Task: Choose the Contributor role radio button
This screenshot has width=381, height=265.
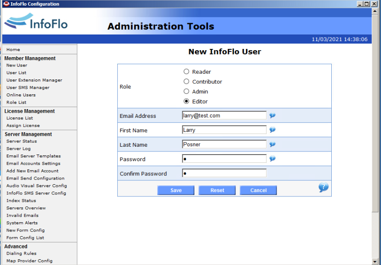Action: pyautogui.click(x=187, y=82)
